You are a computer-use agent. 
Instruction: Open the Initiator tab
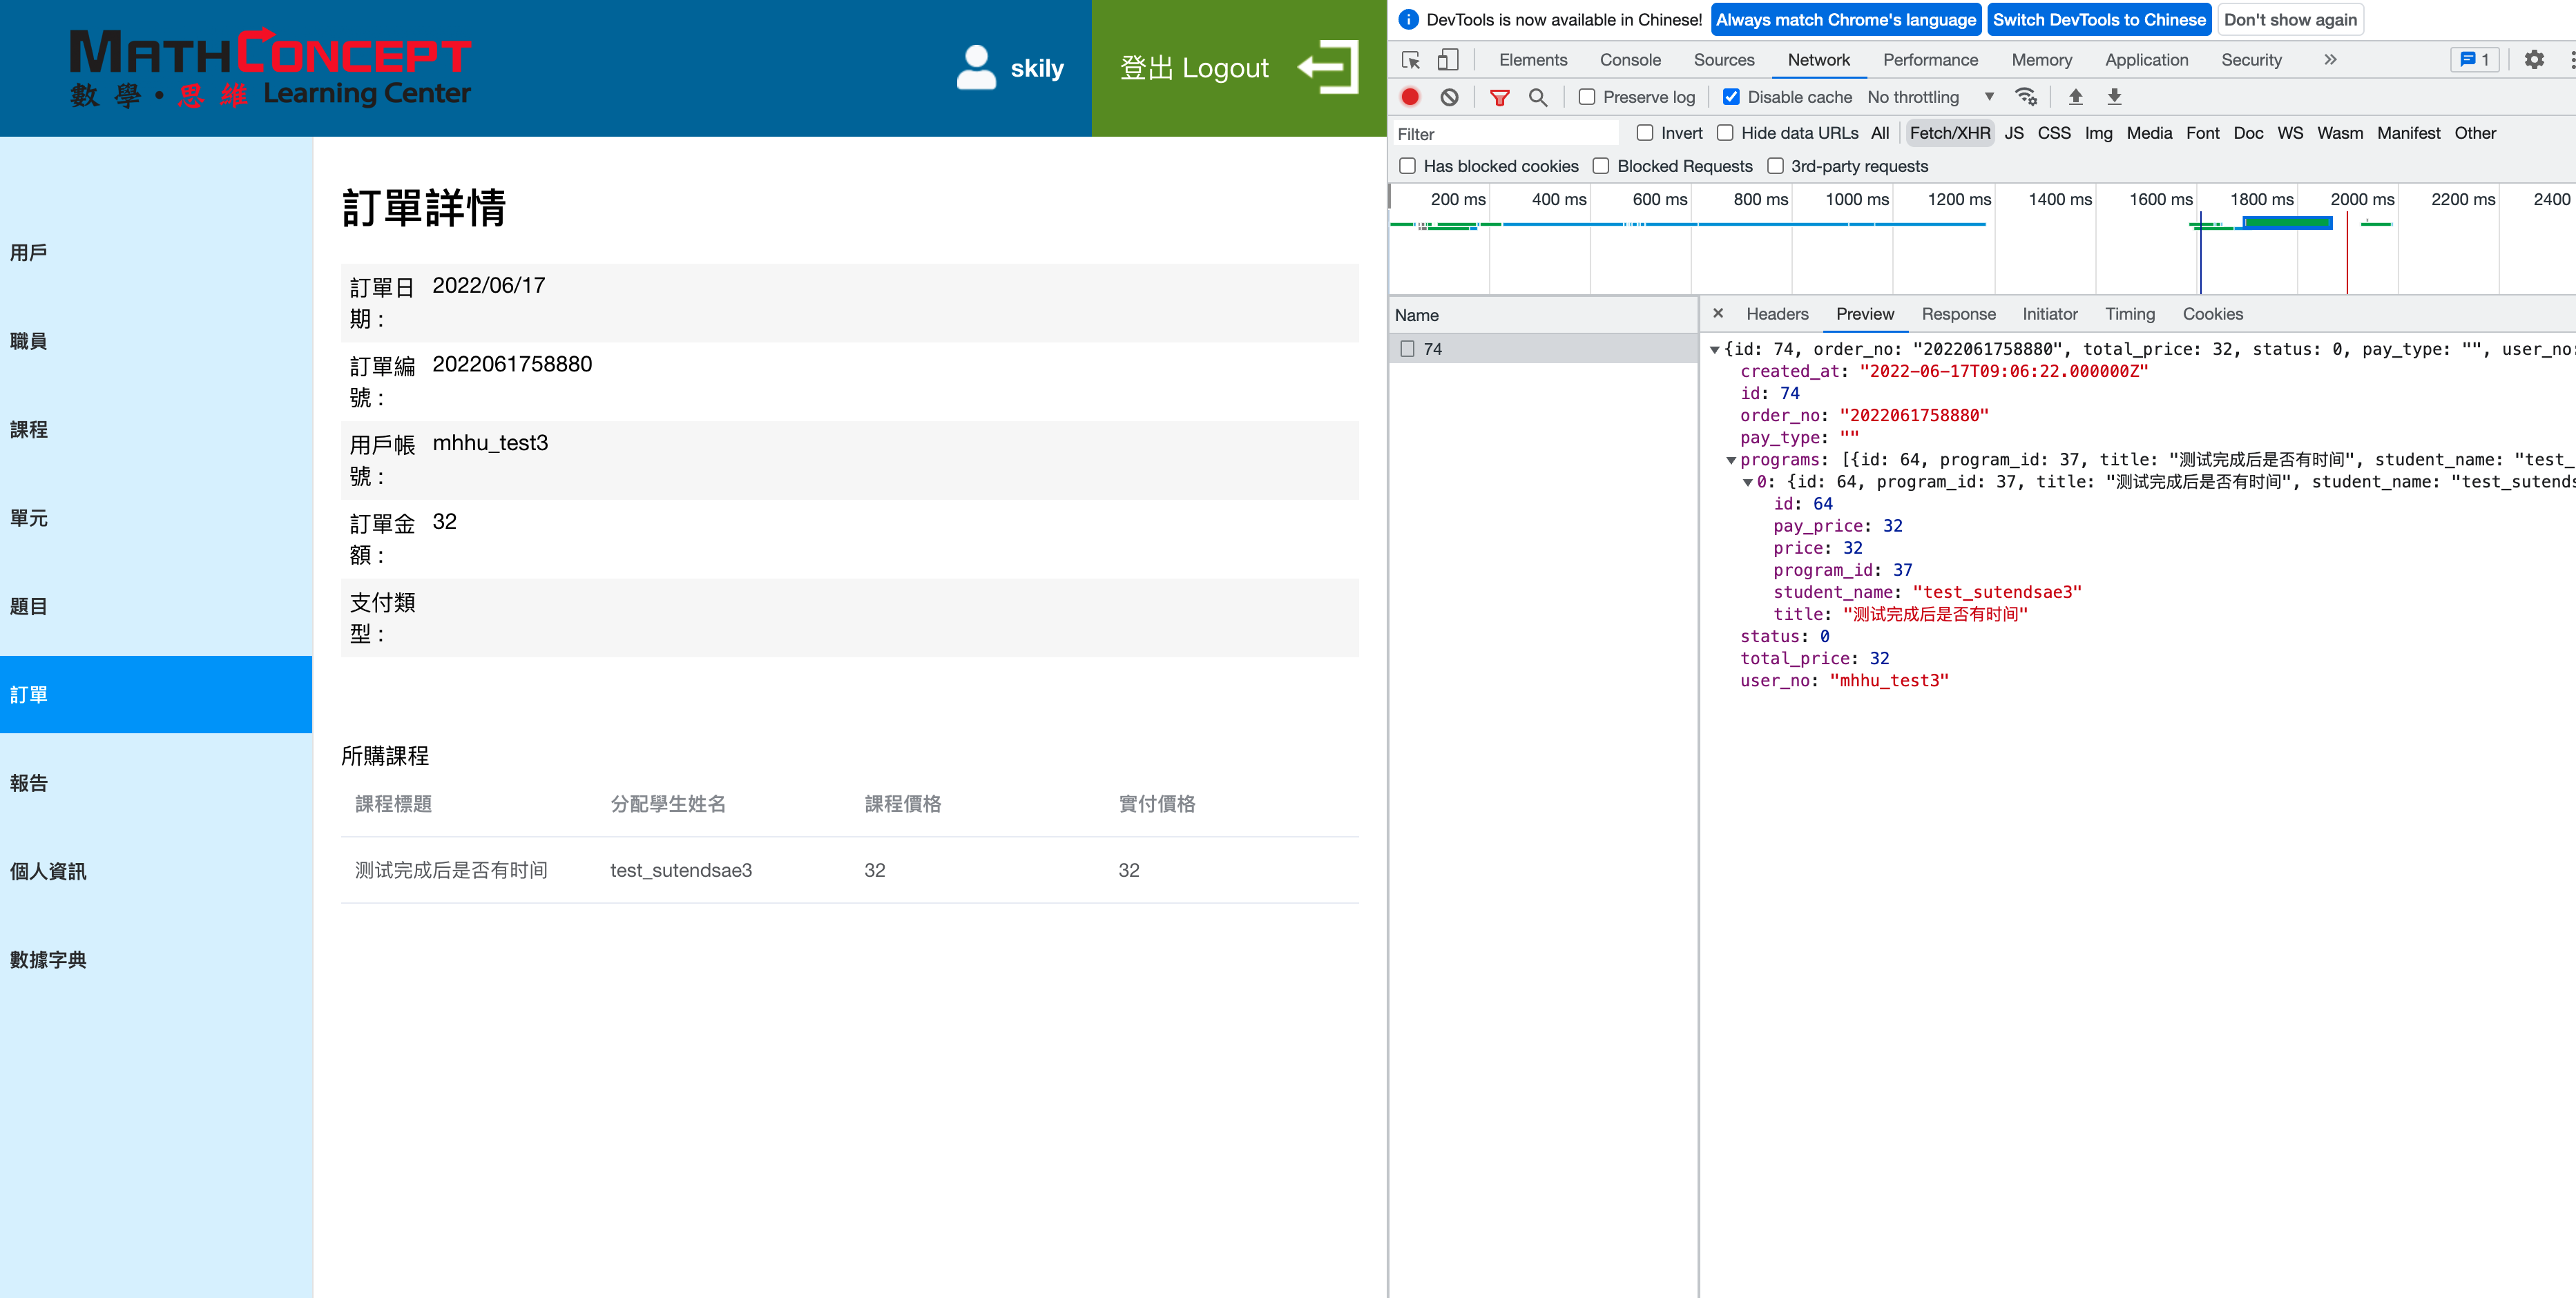click(2050, 314)
